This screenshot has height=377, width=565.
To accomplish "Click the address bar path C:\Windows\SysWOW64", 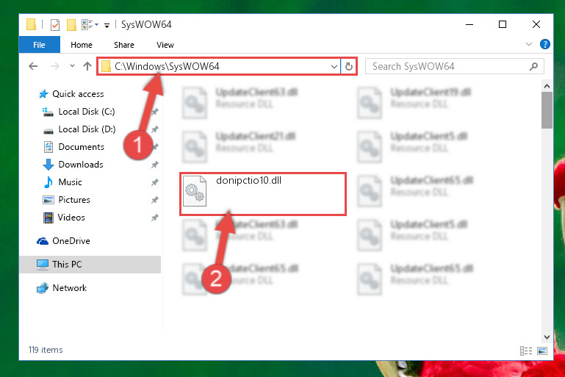I will point(167,66).
